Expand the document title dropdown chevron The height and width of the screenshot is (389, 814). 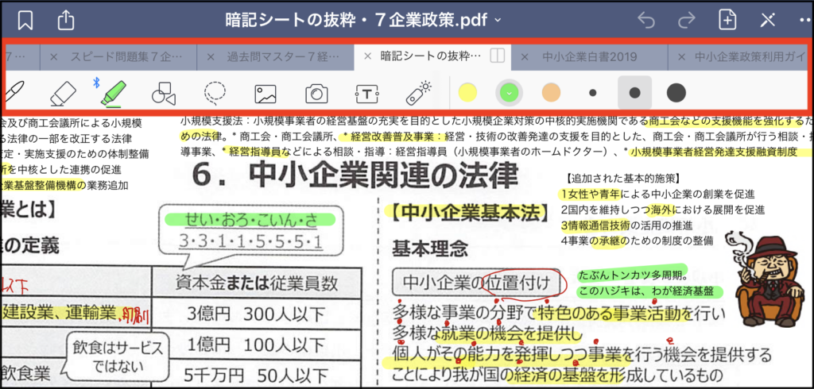pos(498,19)
